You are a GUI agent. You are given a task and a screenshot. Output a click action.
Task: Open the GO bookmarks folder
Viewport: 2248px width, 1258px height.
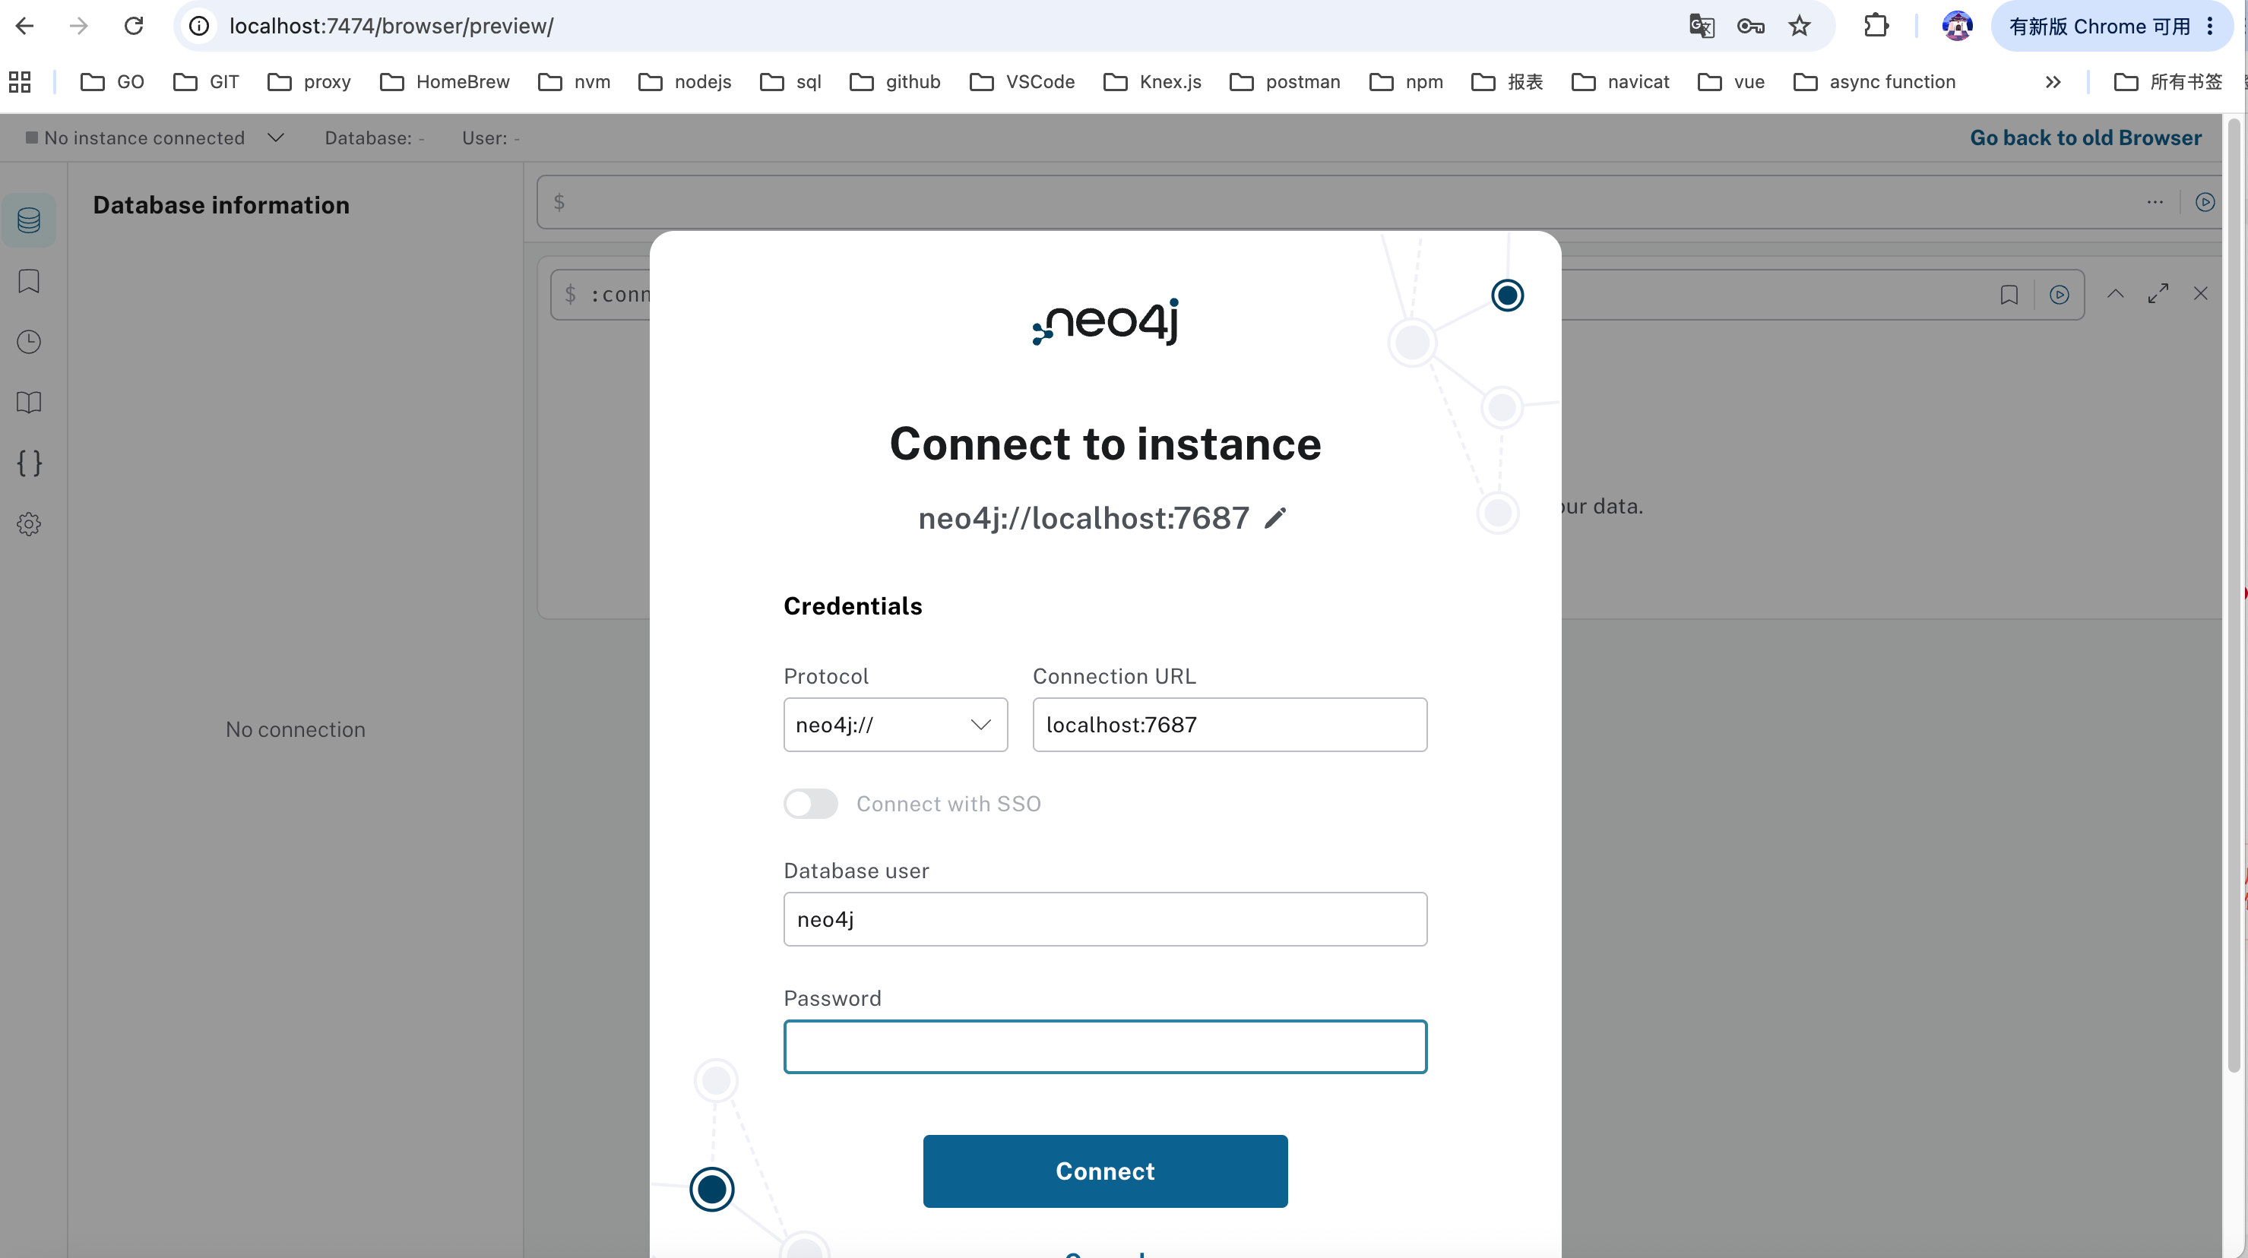pos(112,82)
